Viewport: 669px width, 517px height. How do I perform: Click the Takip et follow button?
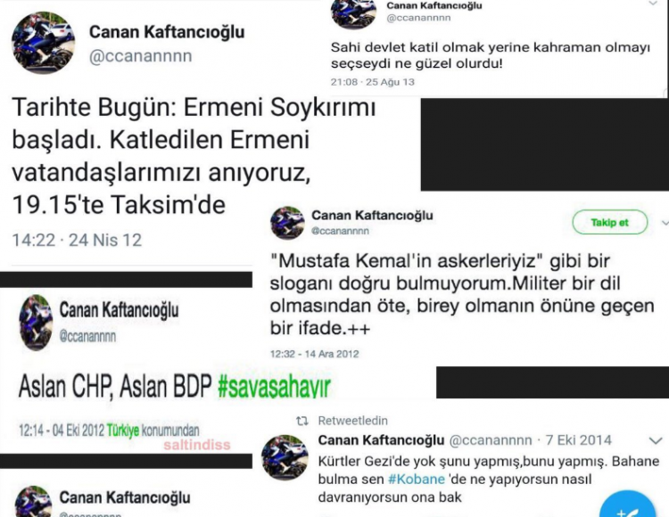click(x=609, y=222)
